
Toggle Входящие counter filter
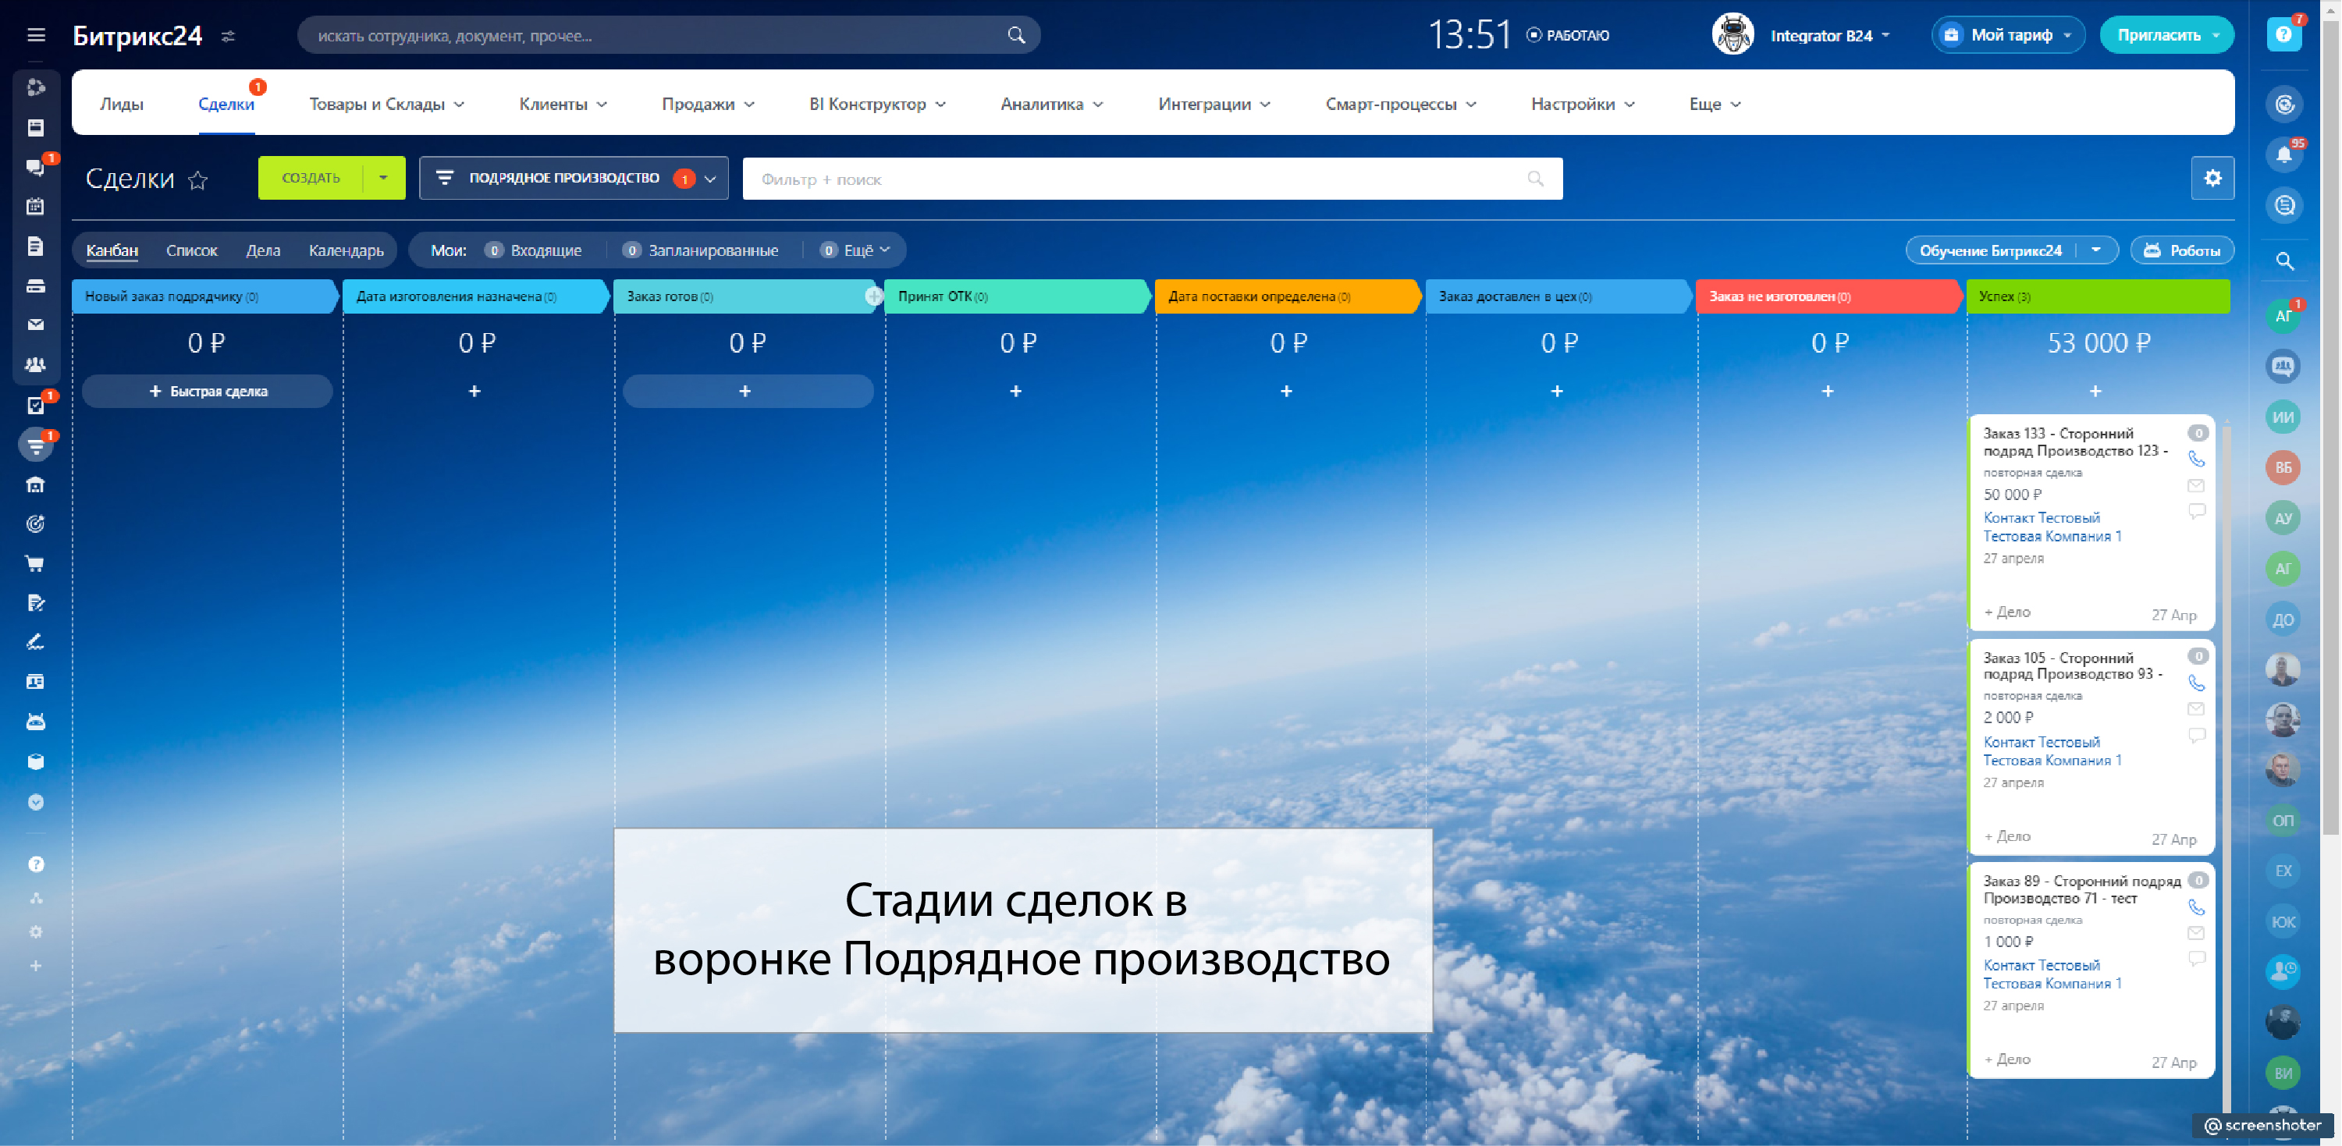tap(535, 250)
